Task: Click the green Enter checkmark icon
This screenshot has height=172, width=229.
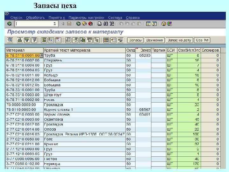Action: pos(10,24)
